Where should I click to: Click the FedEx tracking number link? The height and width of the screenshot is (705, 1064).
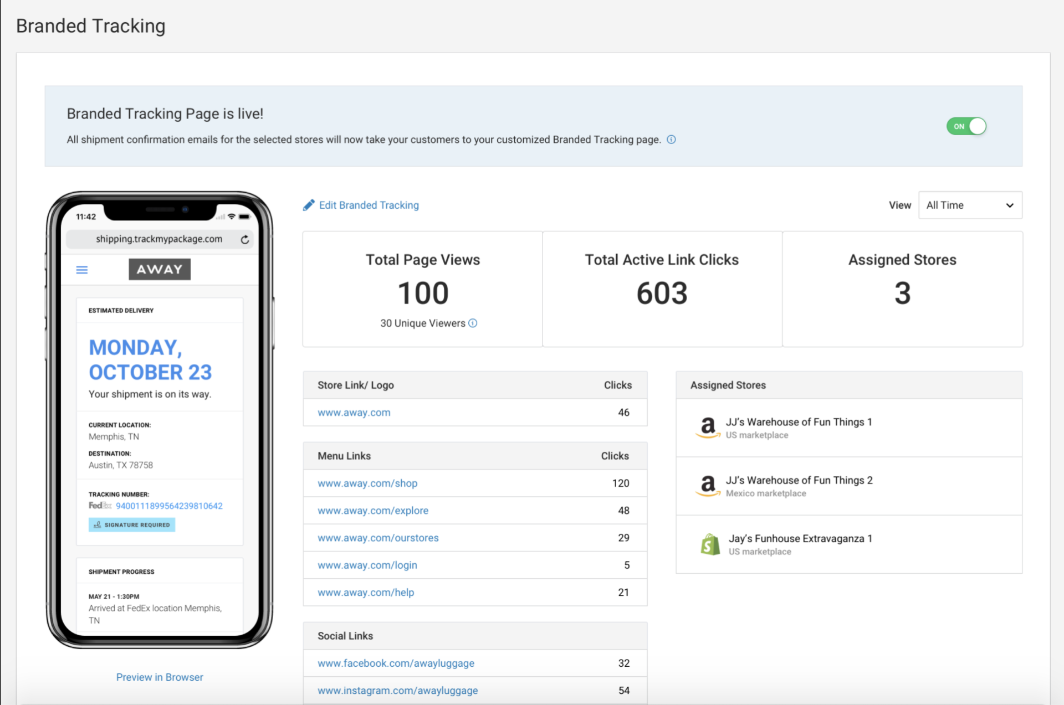168,505
